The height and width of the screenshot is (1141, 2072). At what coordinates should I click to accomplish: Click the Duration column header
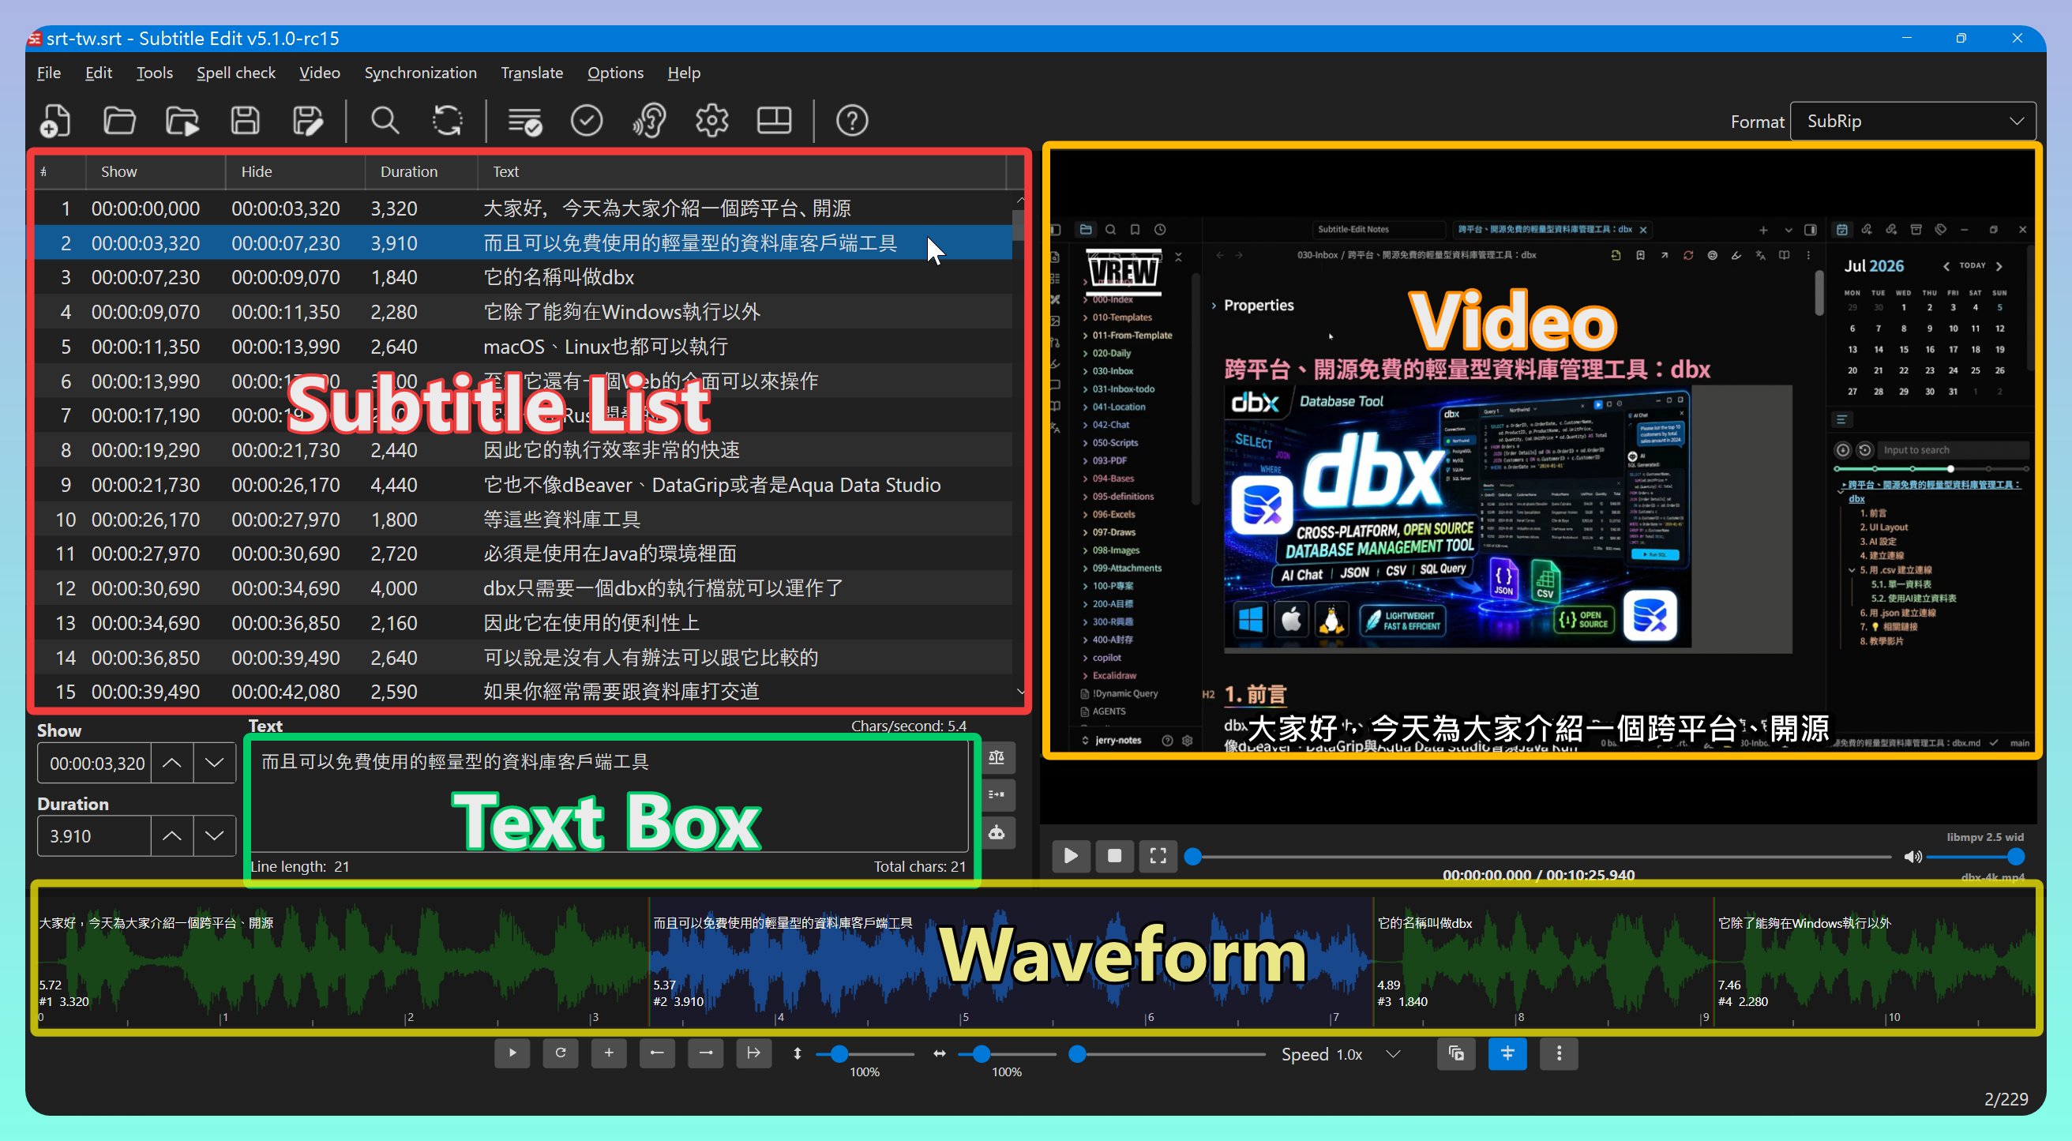click(422, 171)
